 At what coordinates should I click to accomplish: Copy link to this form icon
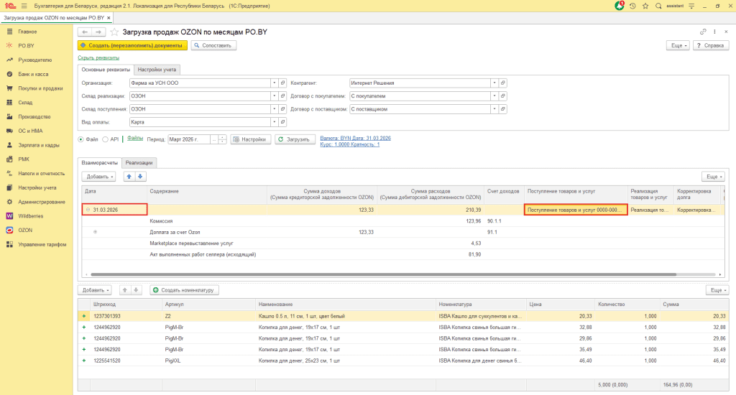click(703, 32)
